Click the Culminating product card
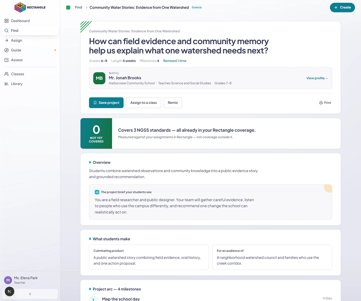Screen dimensions: 361x301 (x=149, y=257)
